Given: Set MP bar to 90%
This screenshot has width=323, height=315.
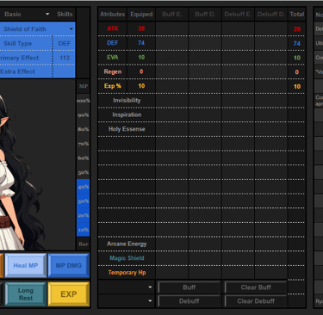Looking at the screenshot, I should tap(84, 115).
